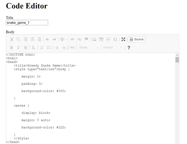Click the 'Greedy Snake Game' title line
Screen dimensions: 187x144
click(45, 66)
